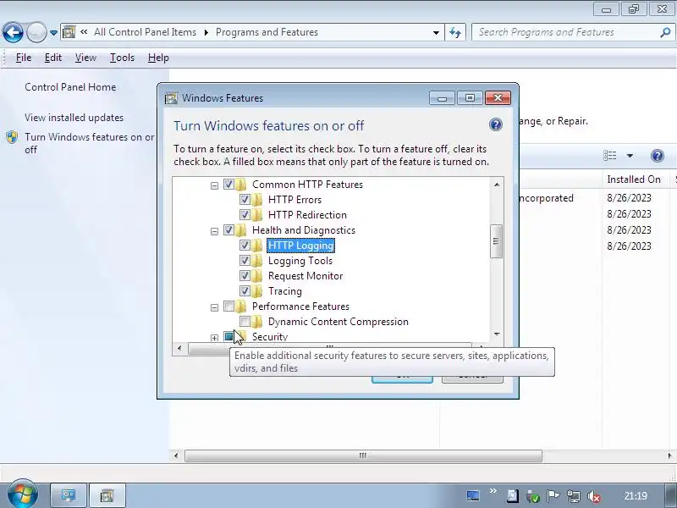677x508 pixels.
Task: Uncheck the Request Monitor checkbox
Action: point(245,276)
